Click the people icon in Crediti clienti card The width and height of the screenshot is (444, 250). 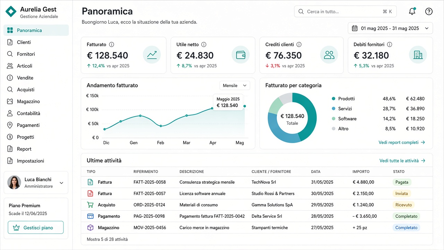coord(329,55)
